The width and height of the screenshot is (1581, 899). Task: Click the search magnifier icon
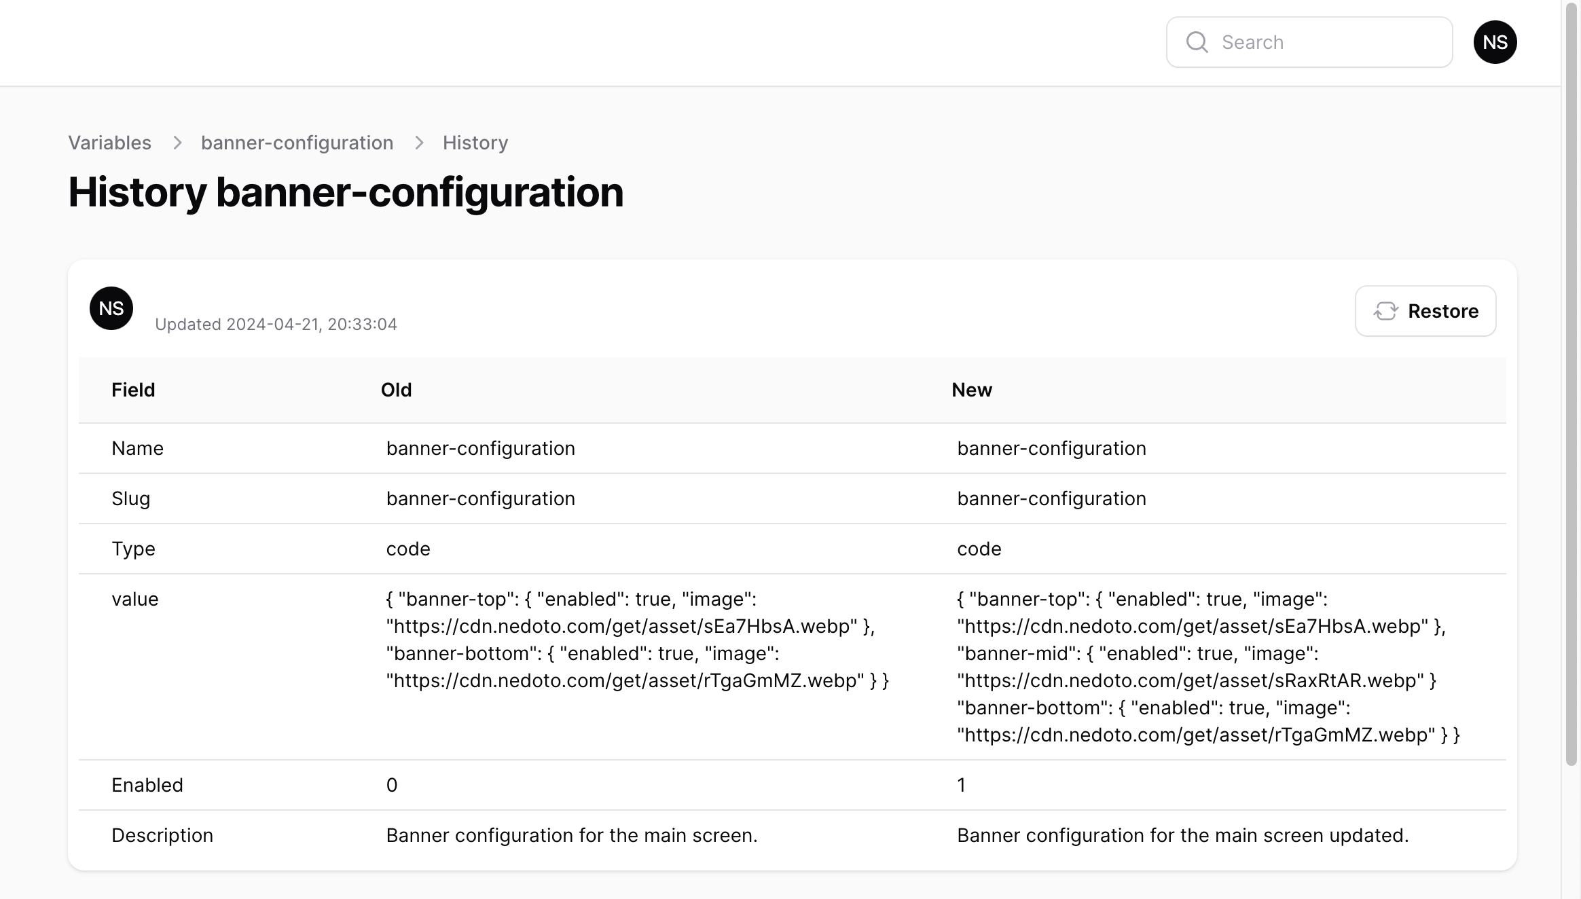click(1197, 42)
